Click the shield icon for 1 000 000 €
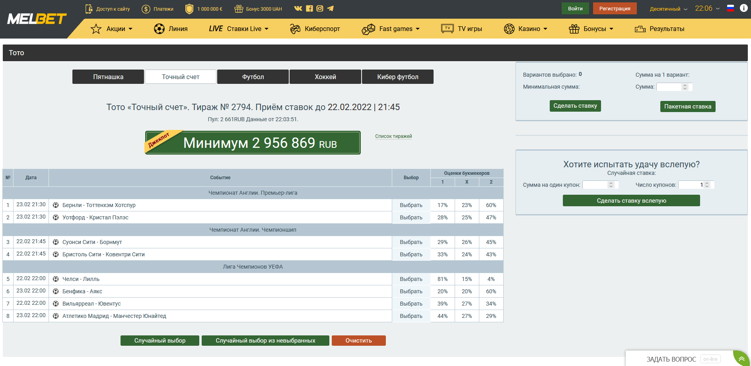751x366 pixels. (x=189, y=9)
